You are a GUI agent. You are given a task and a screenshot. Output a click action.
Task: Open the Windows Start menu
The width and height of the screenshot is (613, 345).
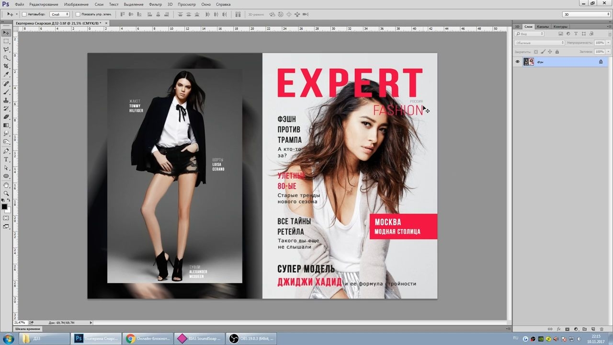(x=8, y=339)
